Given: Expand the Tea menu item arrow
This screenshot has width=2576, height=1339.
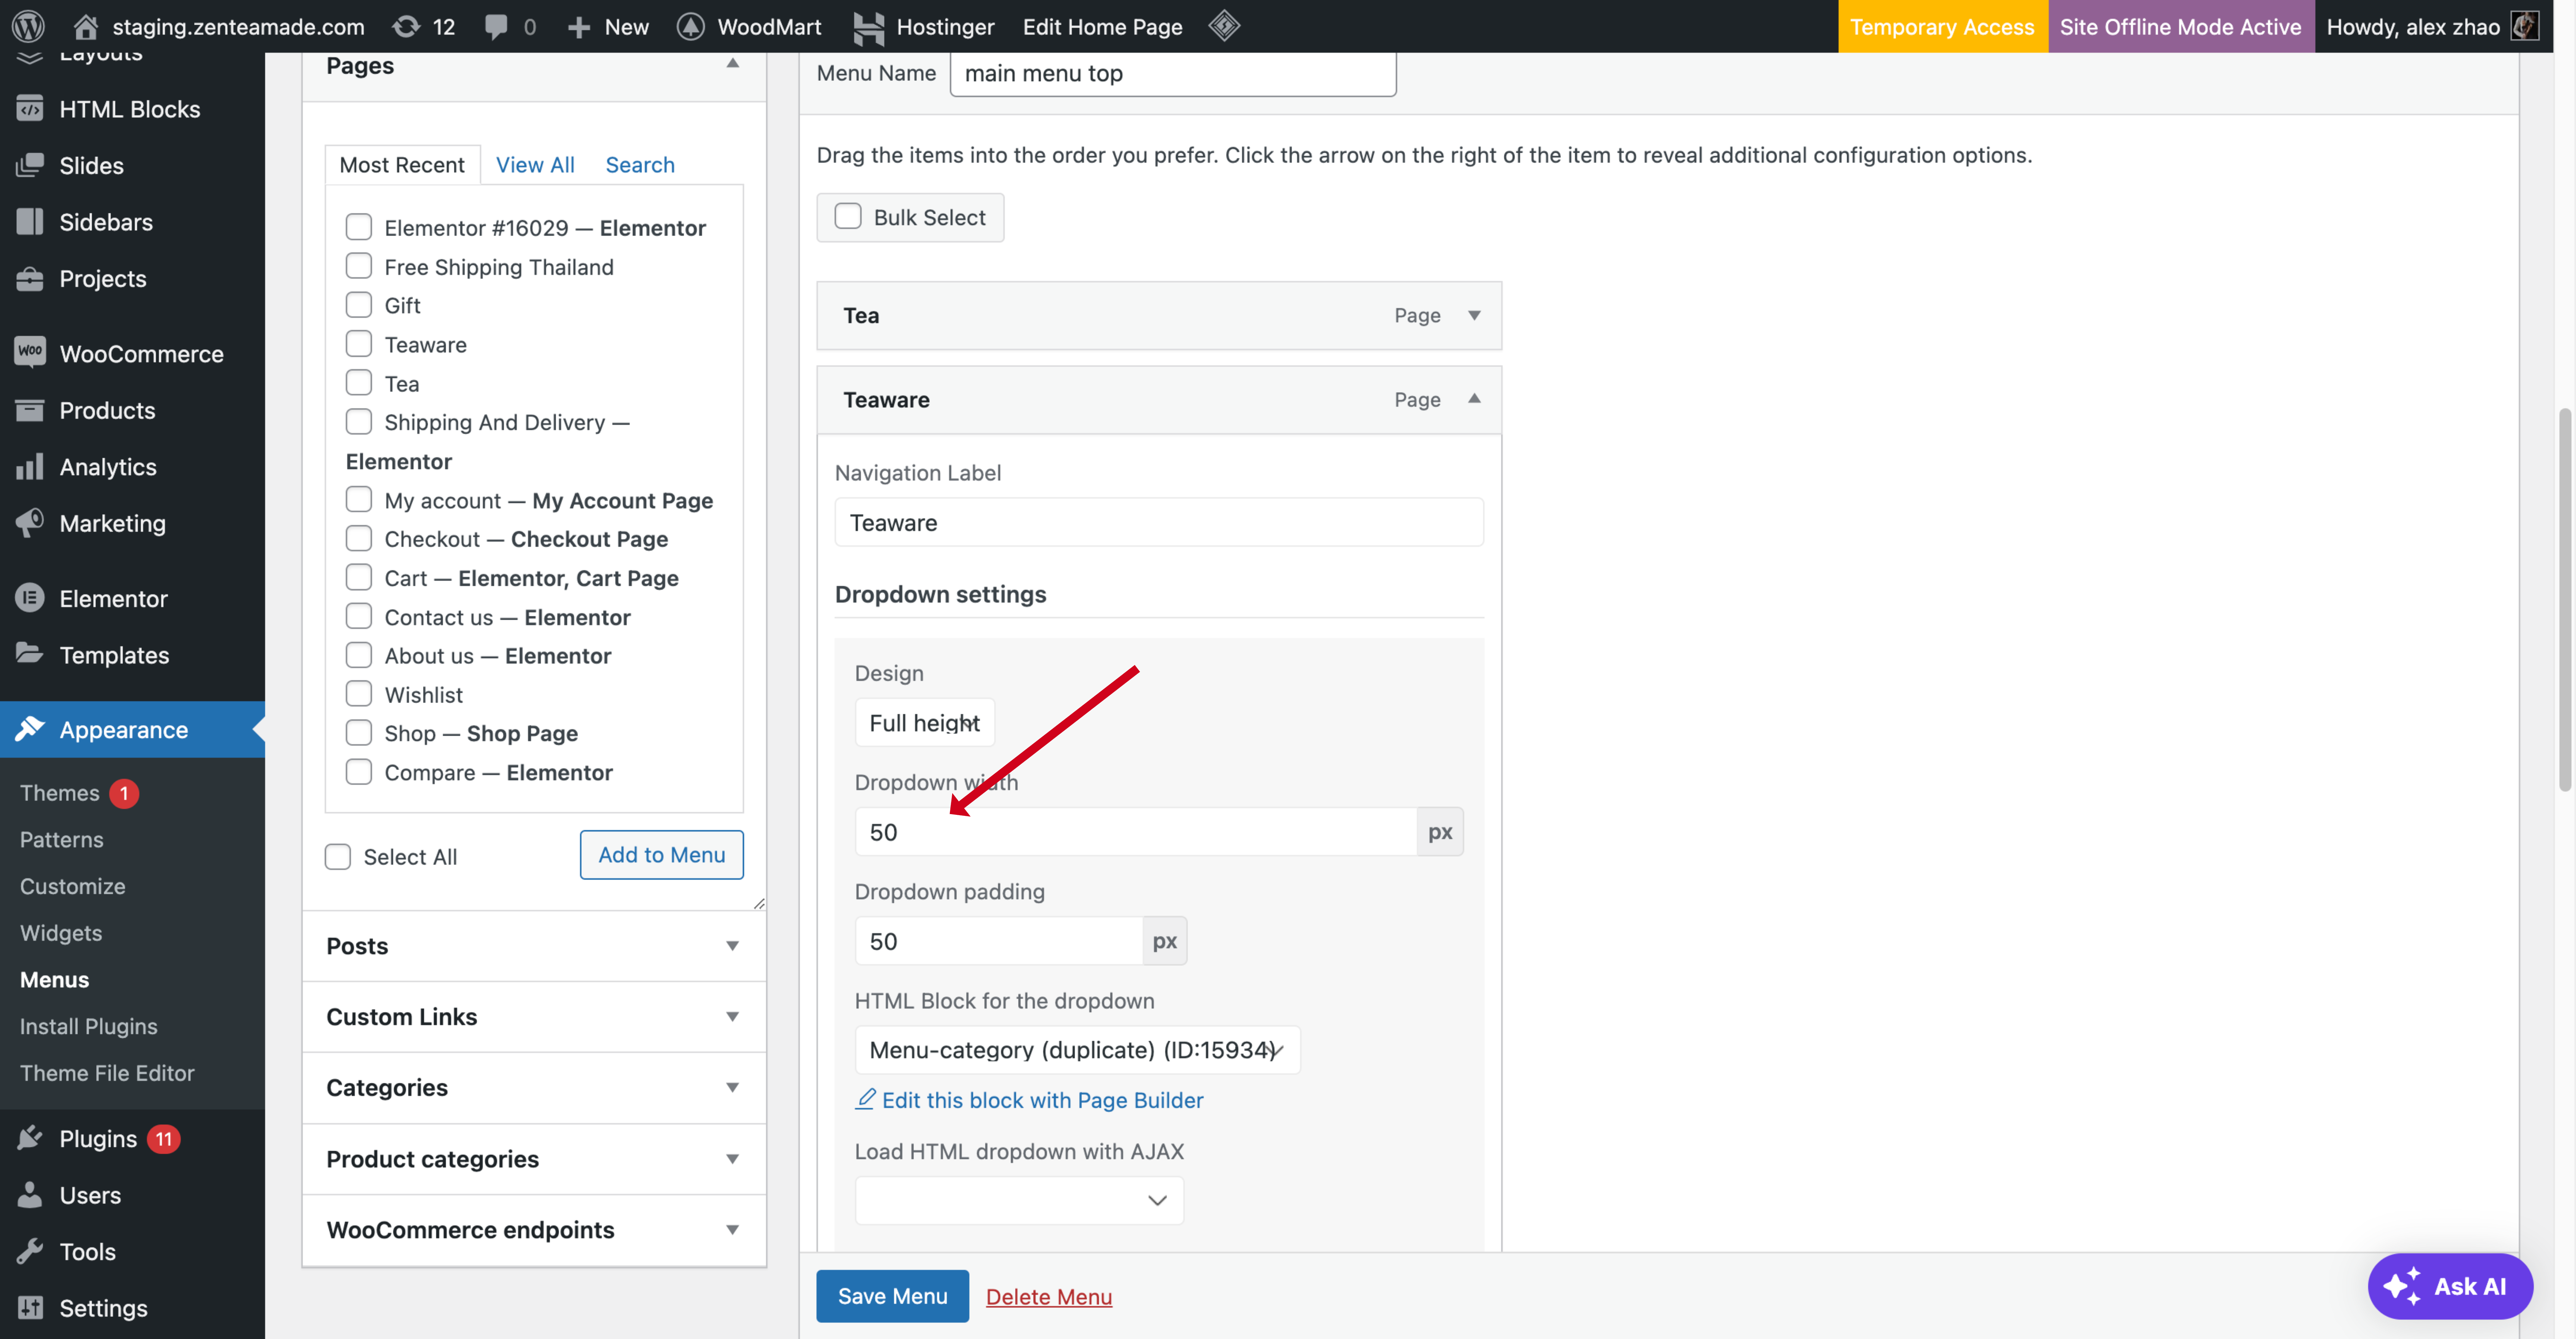Looking at the screenshot, I should 1474,315.
